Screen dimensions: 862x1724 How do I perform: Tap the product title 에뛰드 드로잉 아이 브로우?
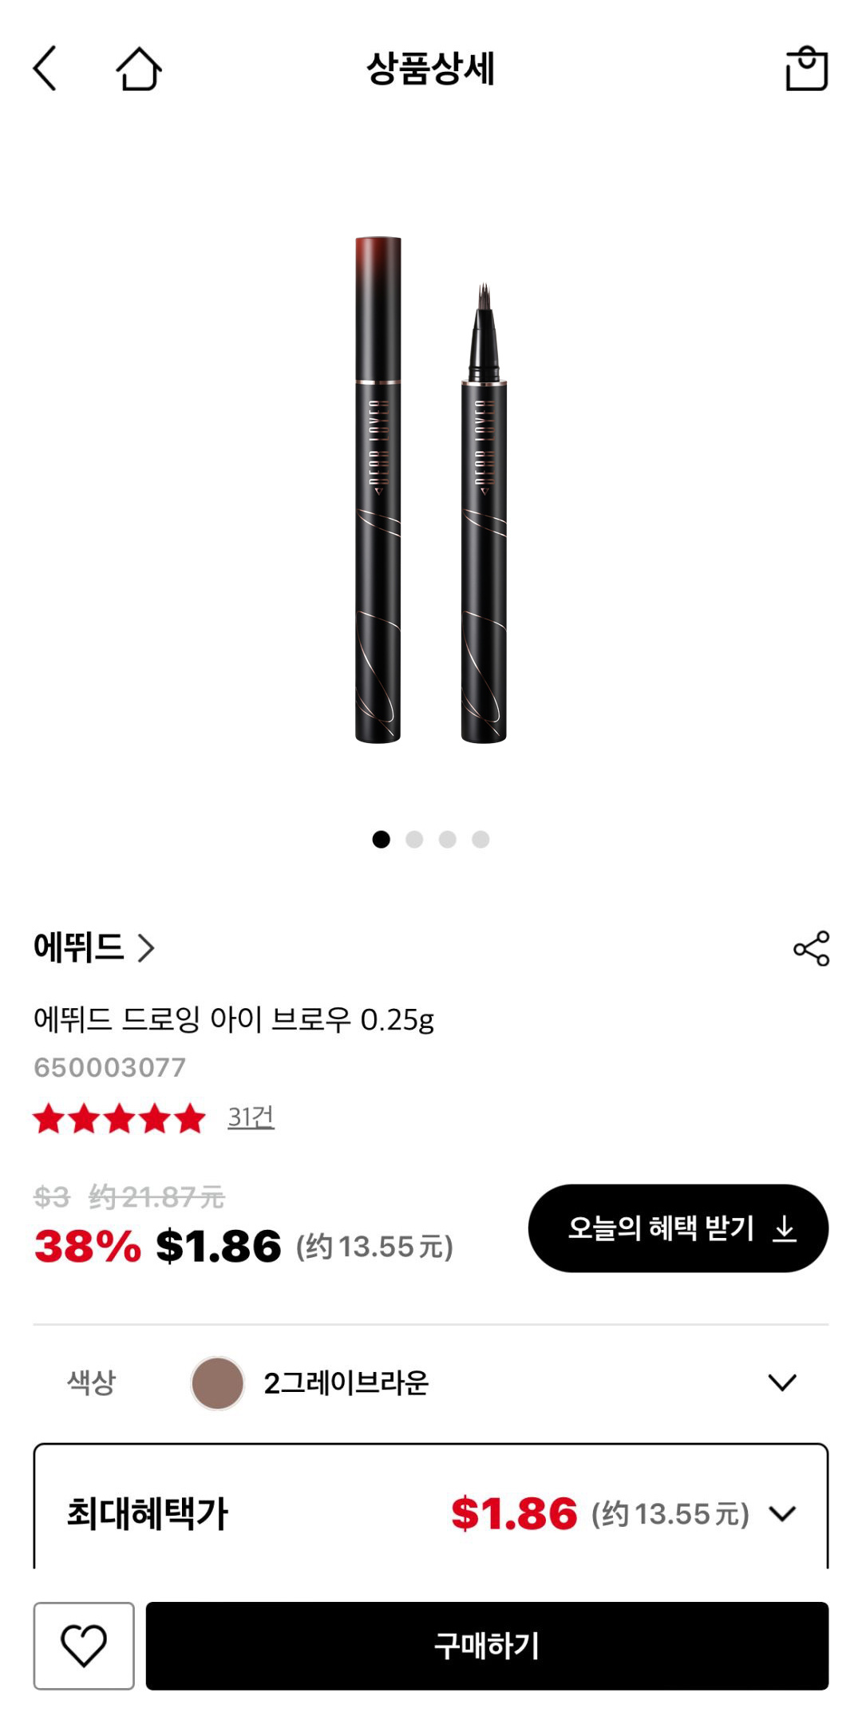click(x=234, y=1019)
